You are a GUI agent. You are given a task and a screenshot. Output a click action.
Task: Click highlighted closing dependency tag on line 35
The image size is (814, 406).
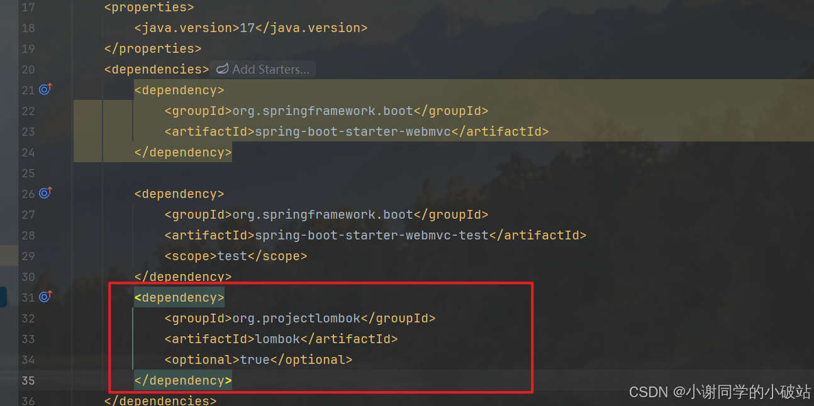tap(183, 380)
